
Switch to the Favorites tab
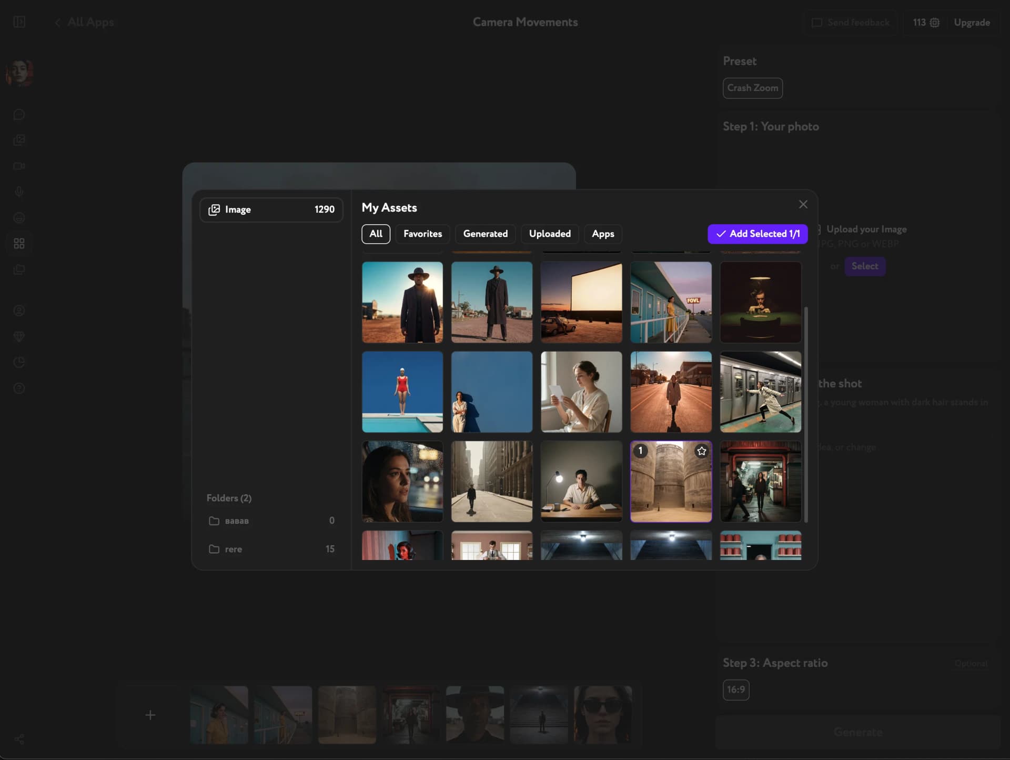[422, 234]
